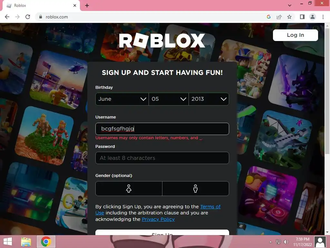The width and height of the screenshot is (330, 248).
Task: Expand the birthday year dropdown showing 2013
Action: pos(209,99)
